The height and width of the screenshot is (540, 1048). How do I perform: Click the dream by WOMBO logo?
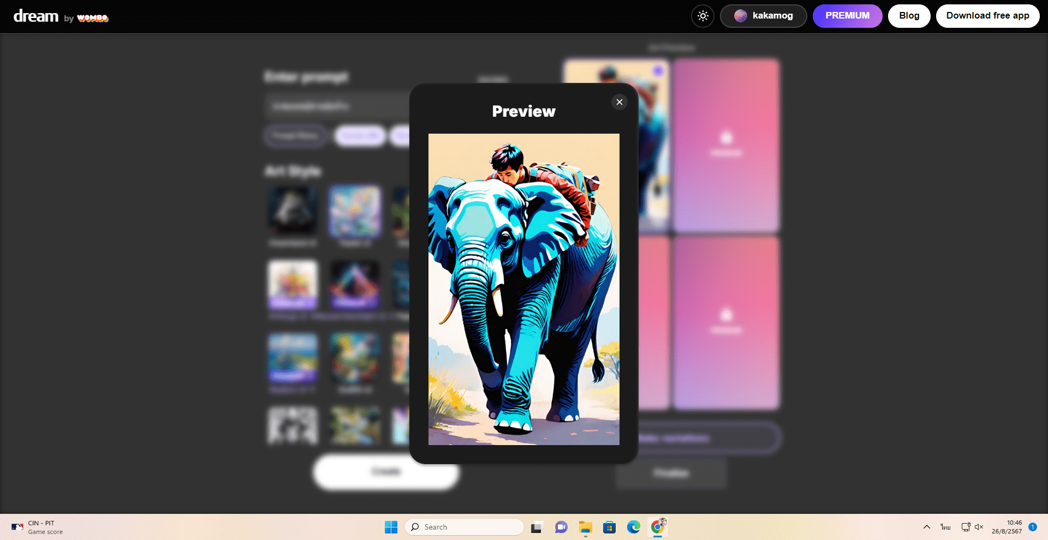(x=61, y=16)
